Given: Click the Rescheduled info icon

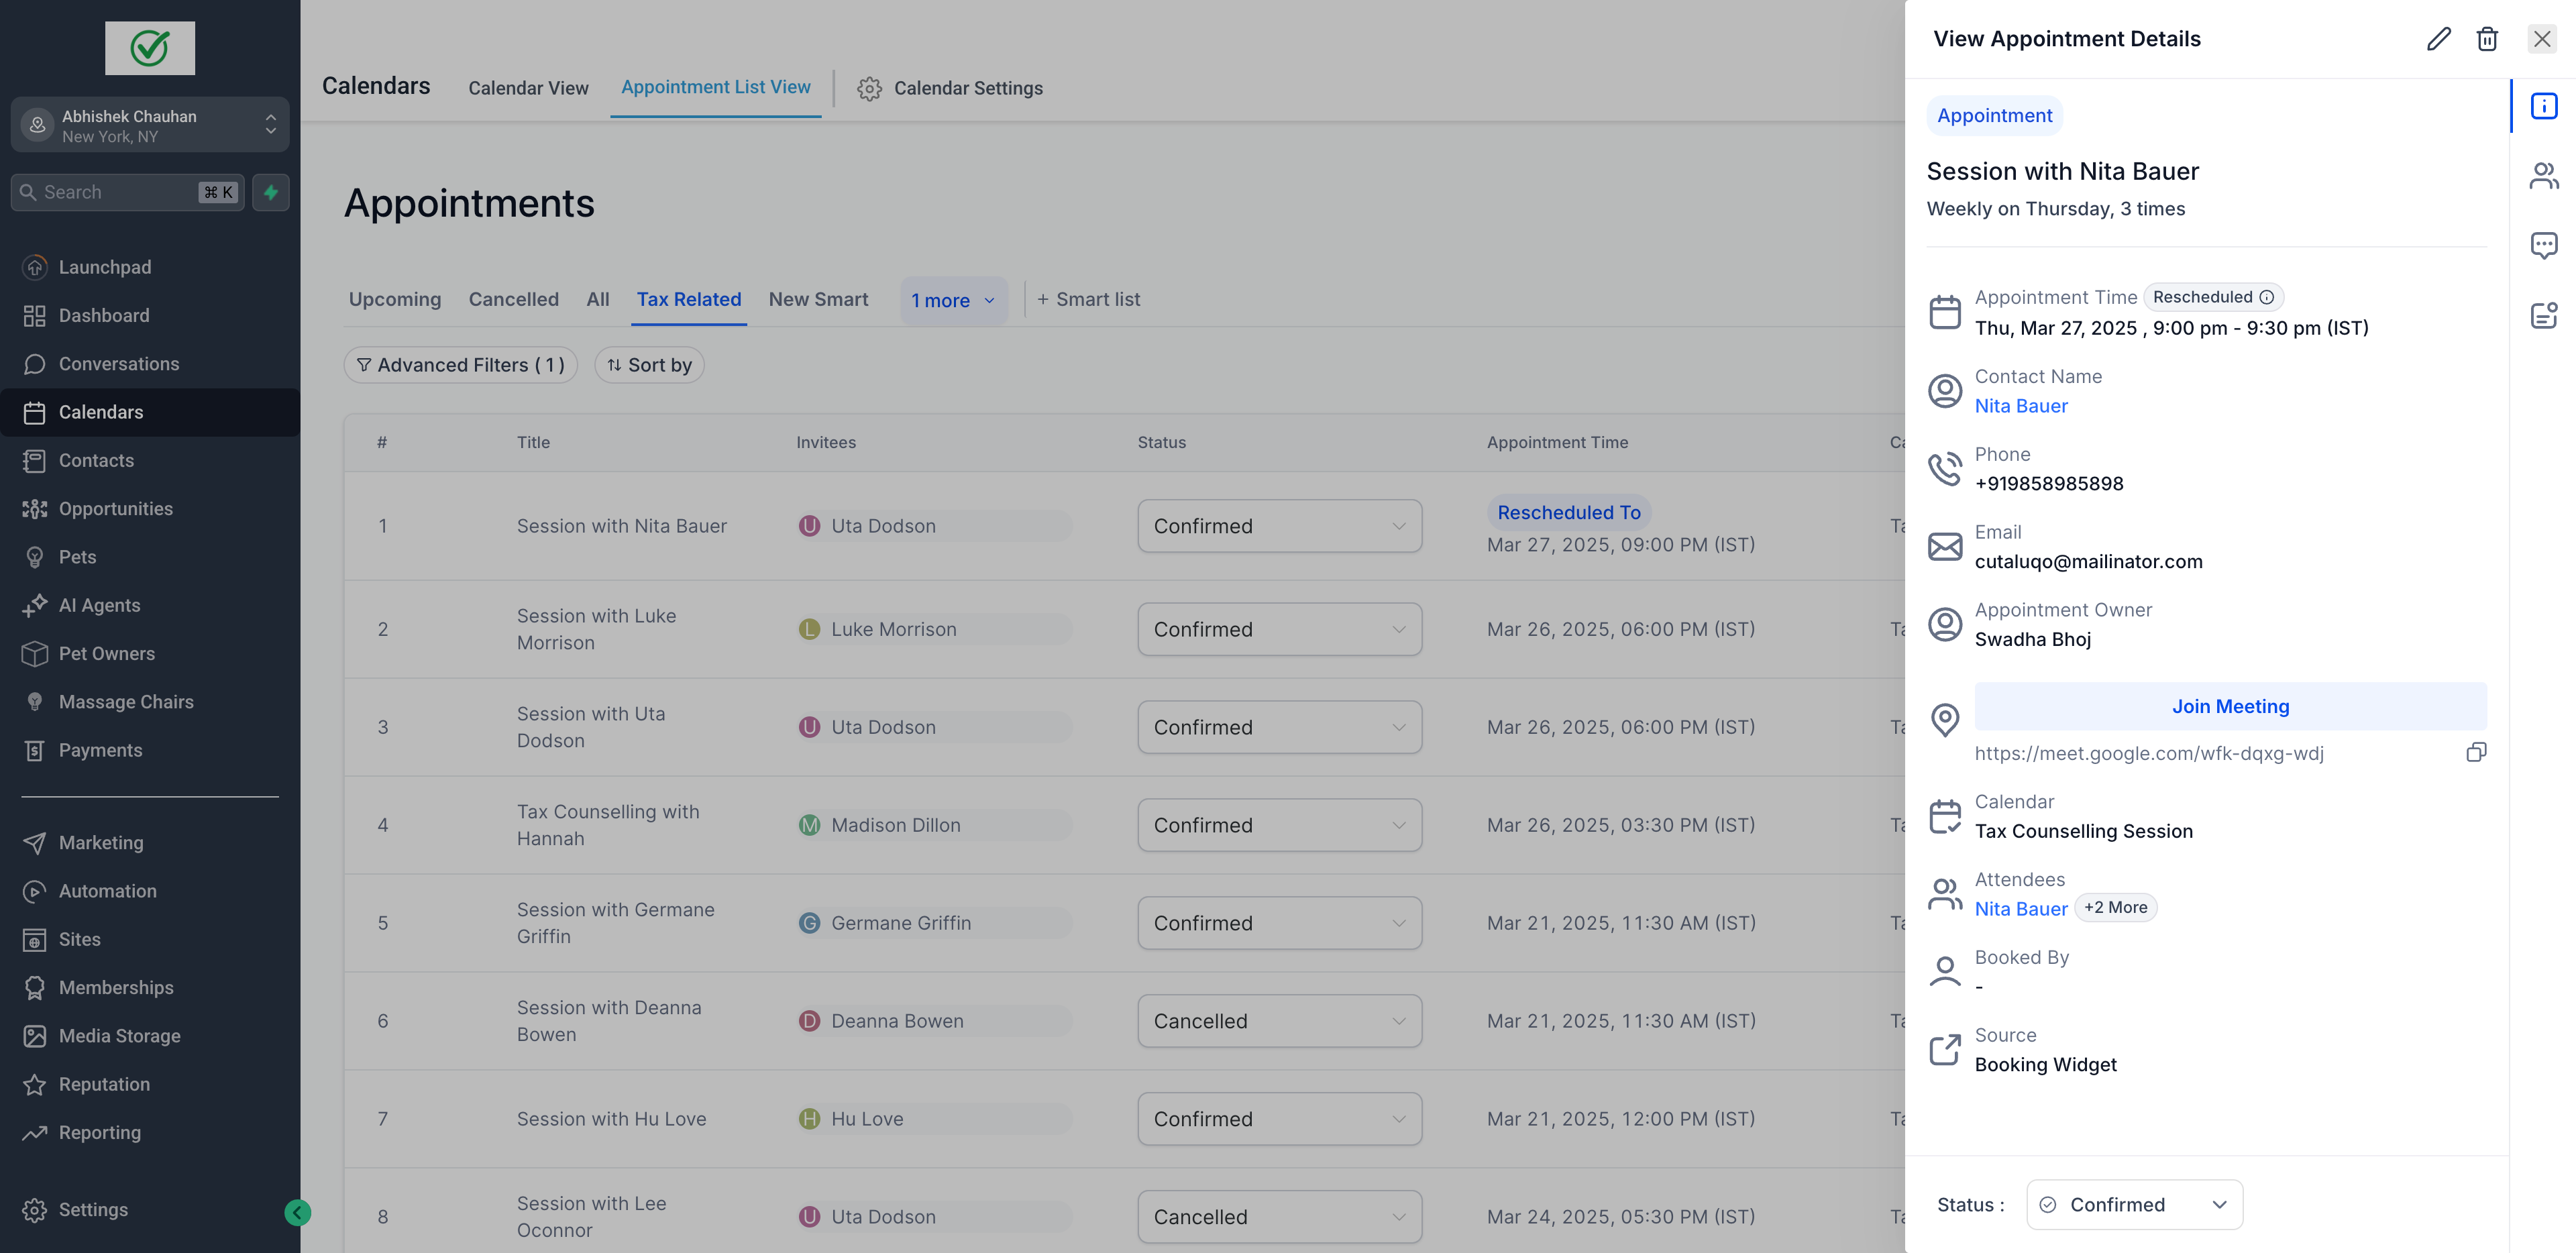Looking at the screenshot, I should point(2267,297).
